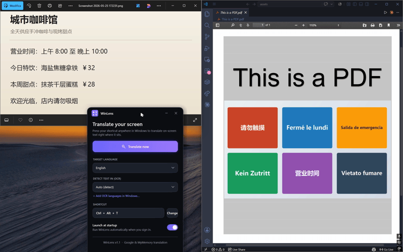
Task: Click the Translate now button in WinLens
Action: (135, 147)
